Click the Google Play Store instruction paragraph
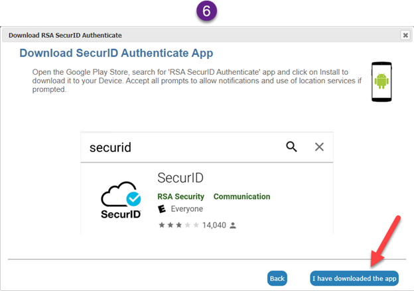 click(192, 80)
